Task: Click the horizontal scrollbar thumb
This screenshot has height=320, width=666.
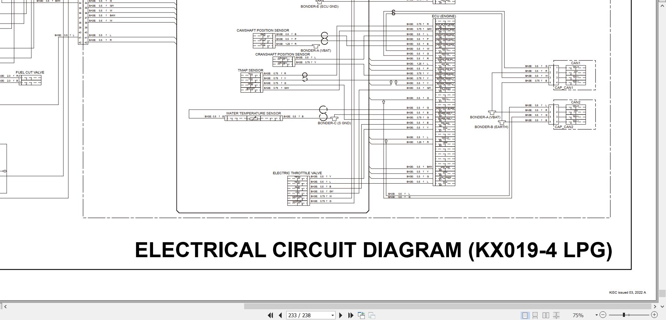Action: (447, 306)
